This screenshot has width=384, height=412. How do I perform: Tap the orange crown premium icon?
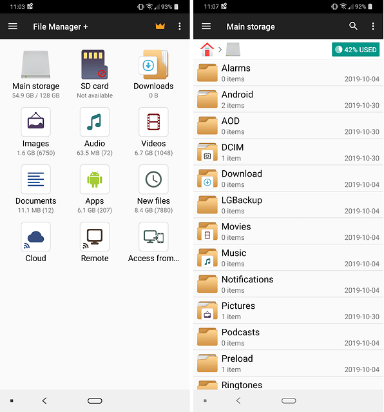160,26
